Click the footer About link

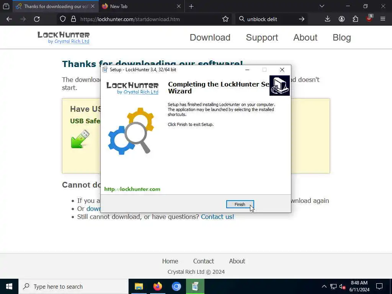[x=237, y=261]
